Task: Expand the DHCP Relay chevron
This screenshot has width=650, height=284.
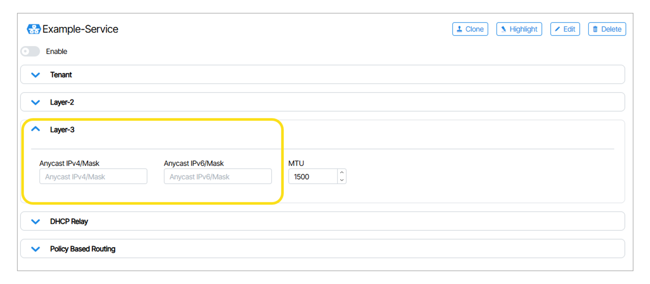Action: point(36,222)
